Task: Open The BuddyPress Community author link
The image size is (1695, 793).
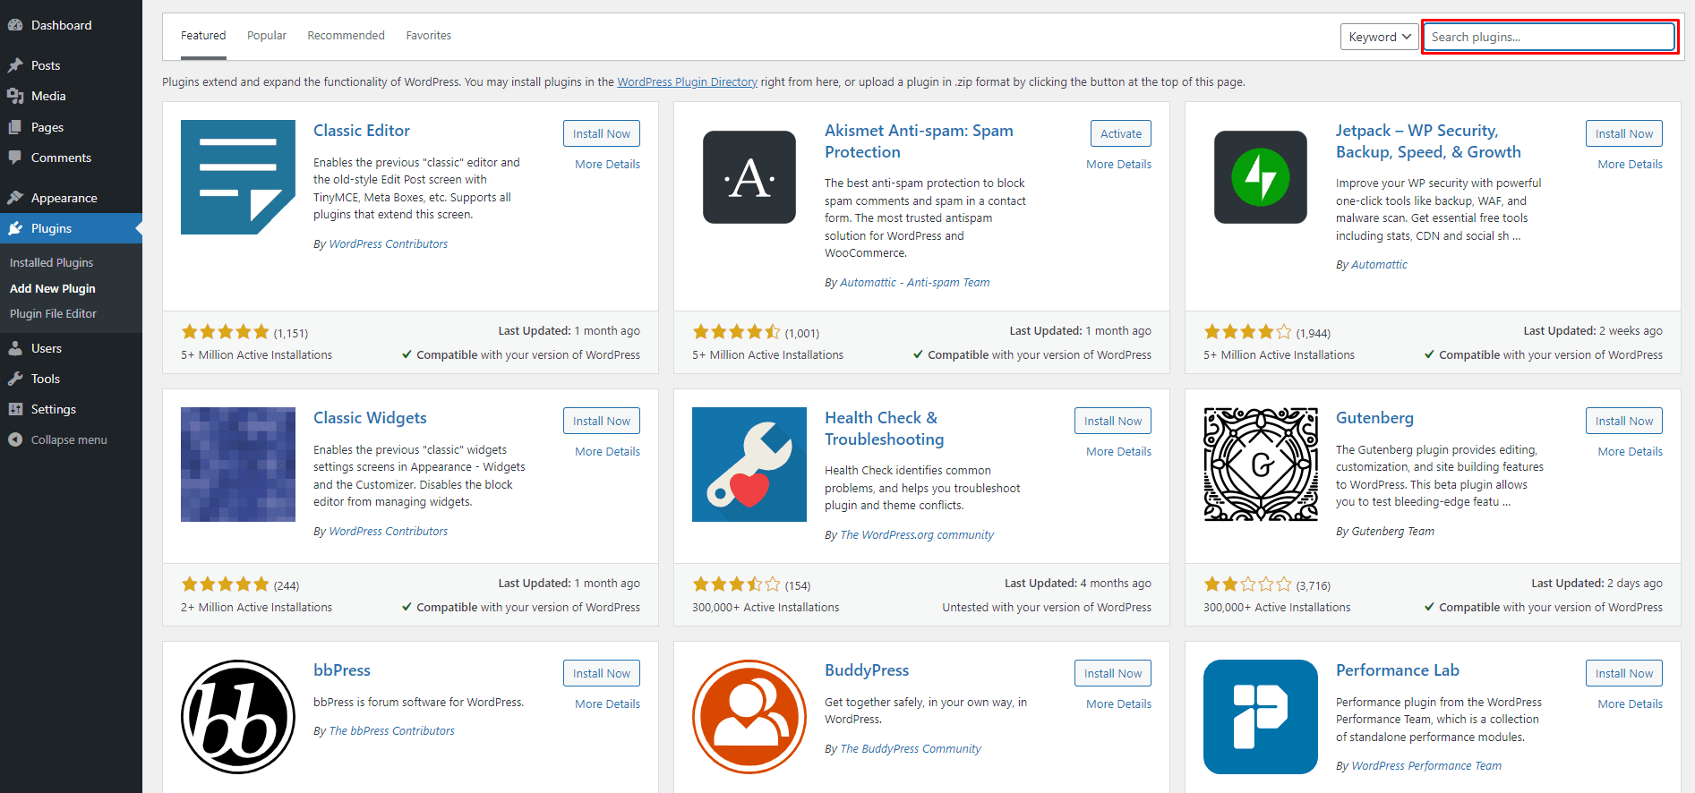Action: coord(911,748)
